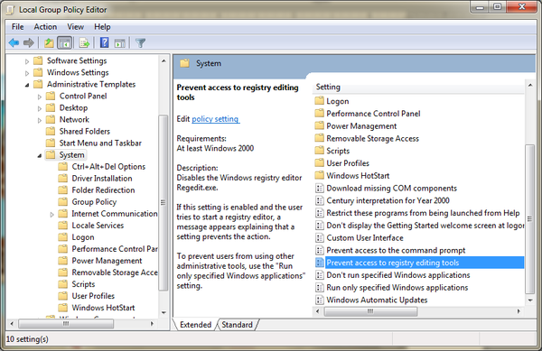Viewport: 542px width, 351px height.
Task: Click the Forward arrow toolbar icon
Action: coord(29,43)
